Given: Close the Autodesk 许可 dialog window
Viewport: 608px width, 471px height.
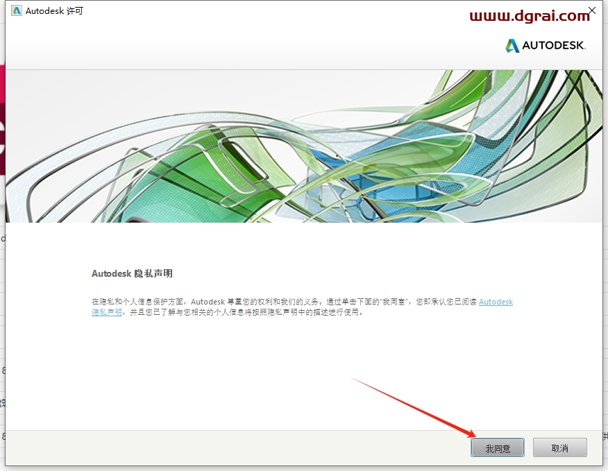Looking at the screenshot, I should point(592,10).
